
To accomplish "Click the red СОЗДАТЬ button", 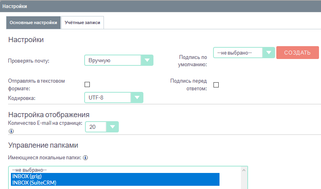I will point(298,53).
